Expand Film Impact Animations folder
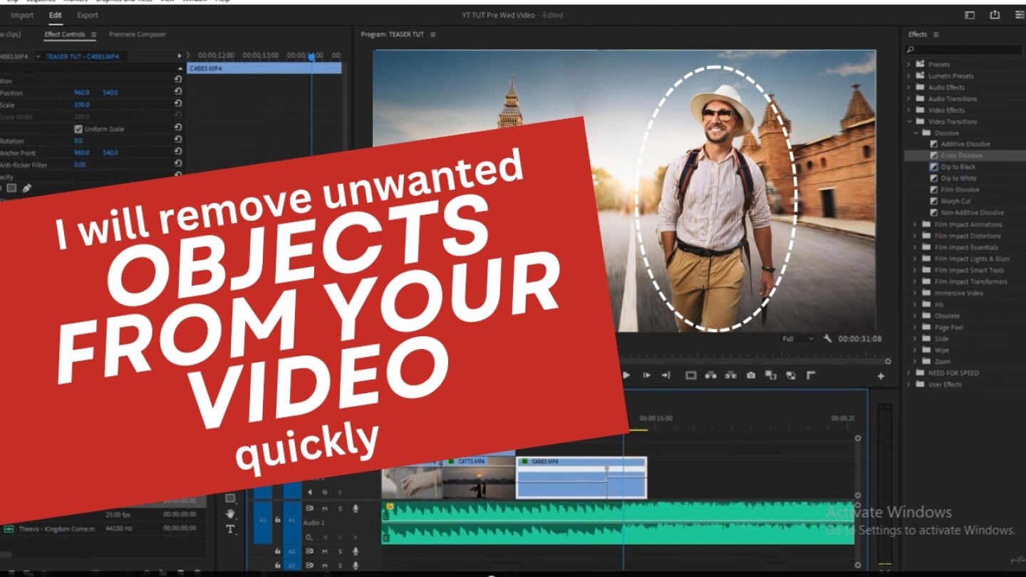This screenshot has height=577, width=1026. coord(916,224)
